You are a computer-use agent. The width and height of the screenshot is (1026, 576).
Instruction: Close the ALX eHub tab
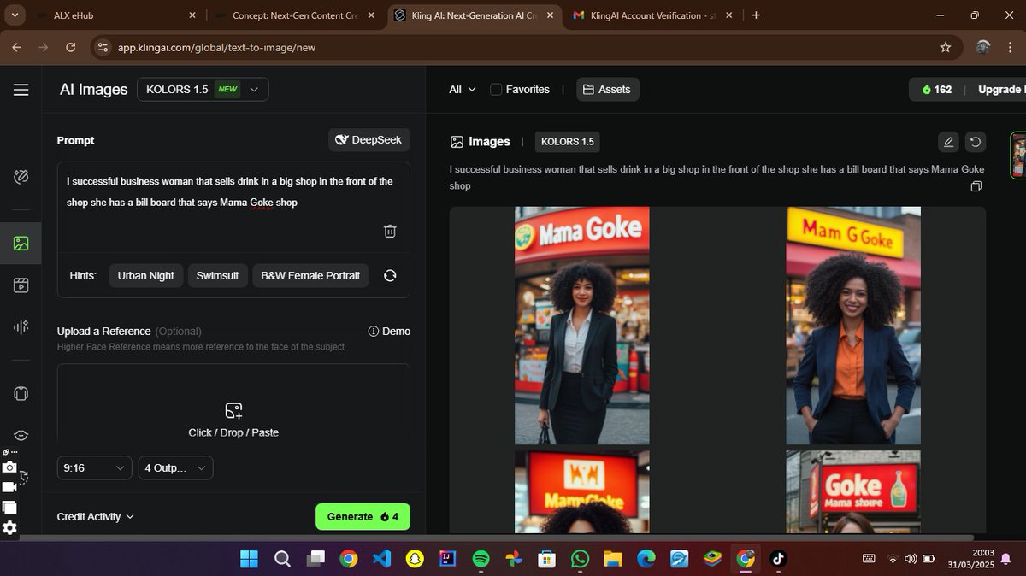coord(192,15)
